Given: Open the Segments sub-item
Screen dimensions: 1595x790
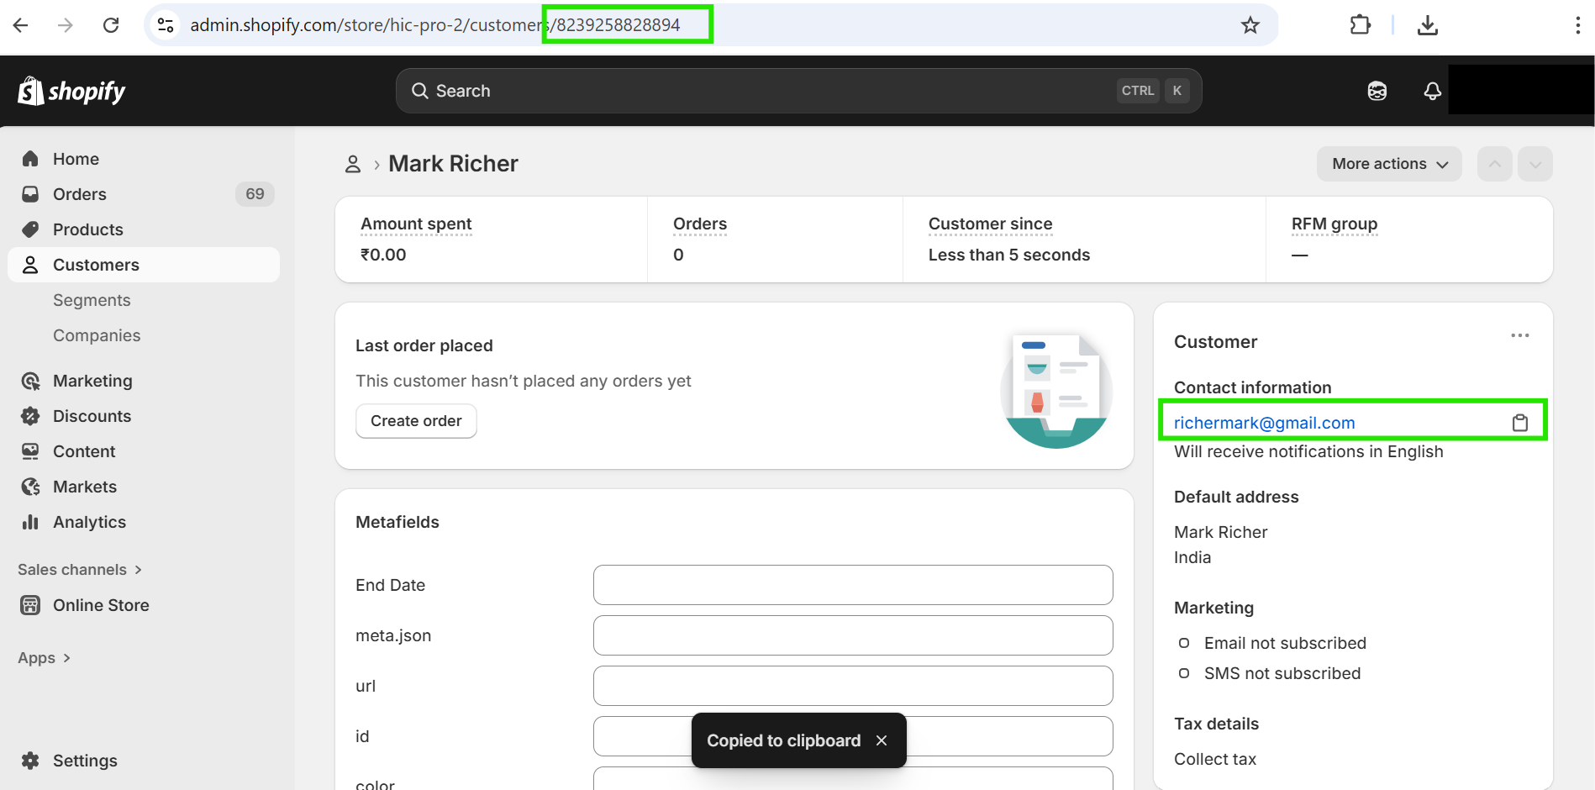Looking at the screenshot, I should point(92,300).
